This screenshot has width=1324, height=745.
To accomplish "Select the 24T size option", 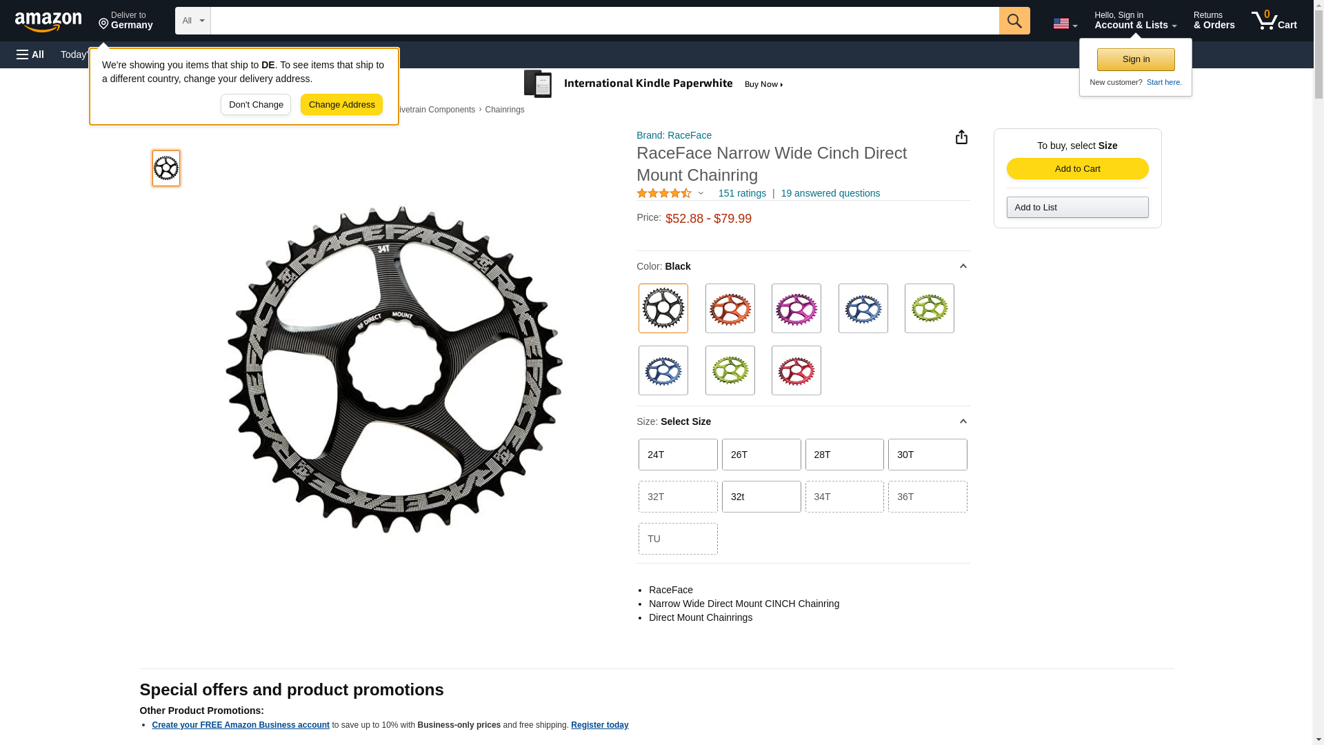I will (678, 455).
